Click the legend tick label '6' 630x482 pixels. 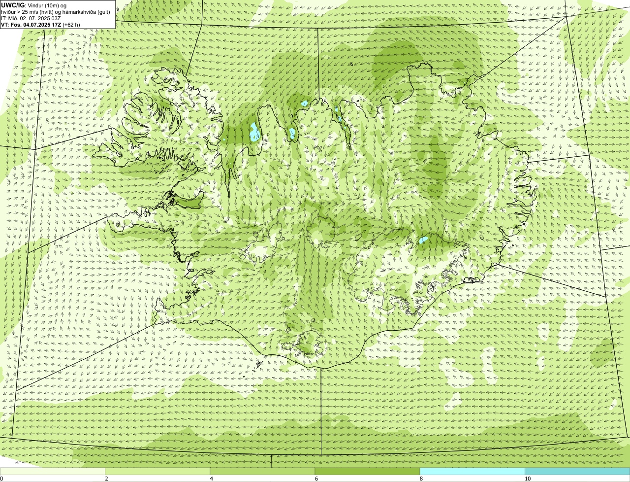click(316, 479)
